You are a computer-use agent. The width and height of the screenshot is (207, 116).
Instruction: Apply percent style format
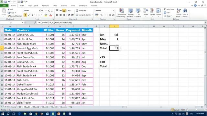tap(101, 15)
